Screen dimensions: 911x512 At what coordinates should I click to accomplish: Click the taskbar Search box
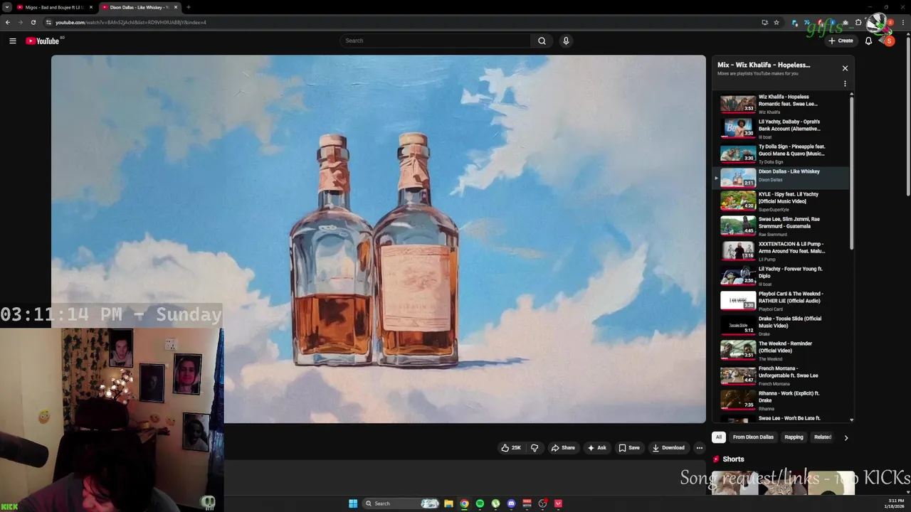tap(401, 503)
